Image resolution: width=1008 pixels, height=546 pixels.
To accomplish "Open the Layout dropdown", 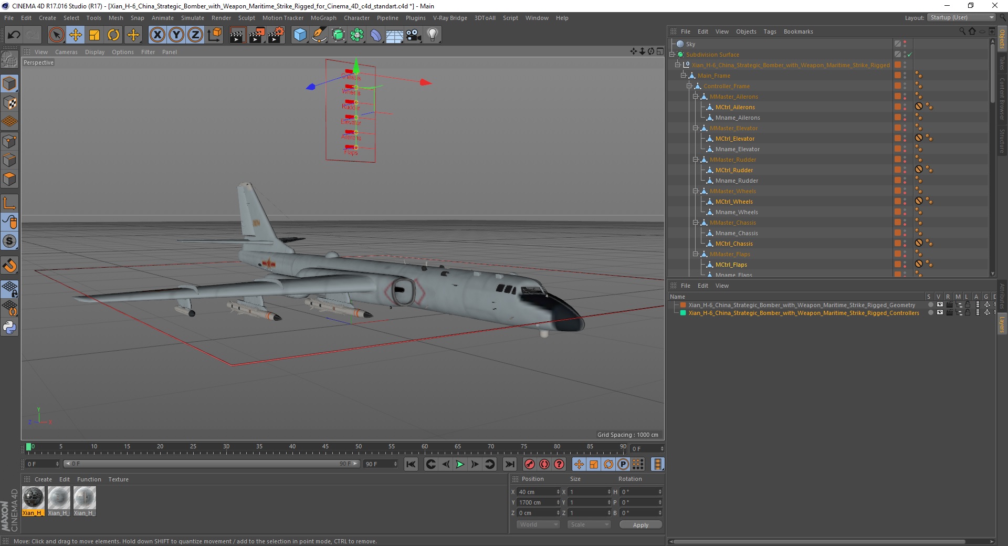I will coord(961,17).
